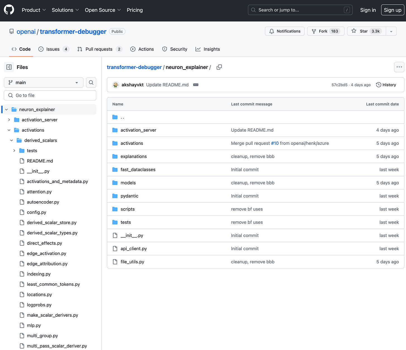Expand the activation_server tree folder chevron
Image resolution: width=406 pixels, height=350 pixels.
click(x=9, y=120)
